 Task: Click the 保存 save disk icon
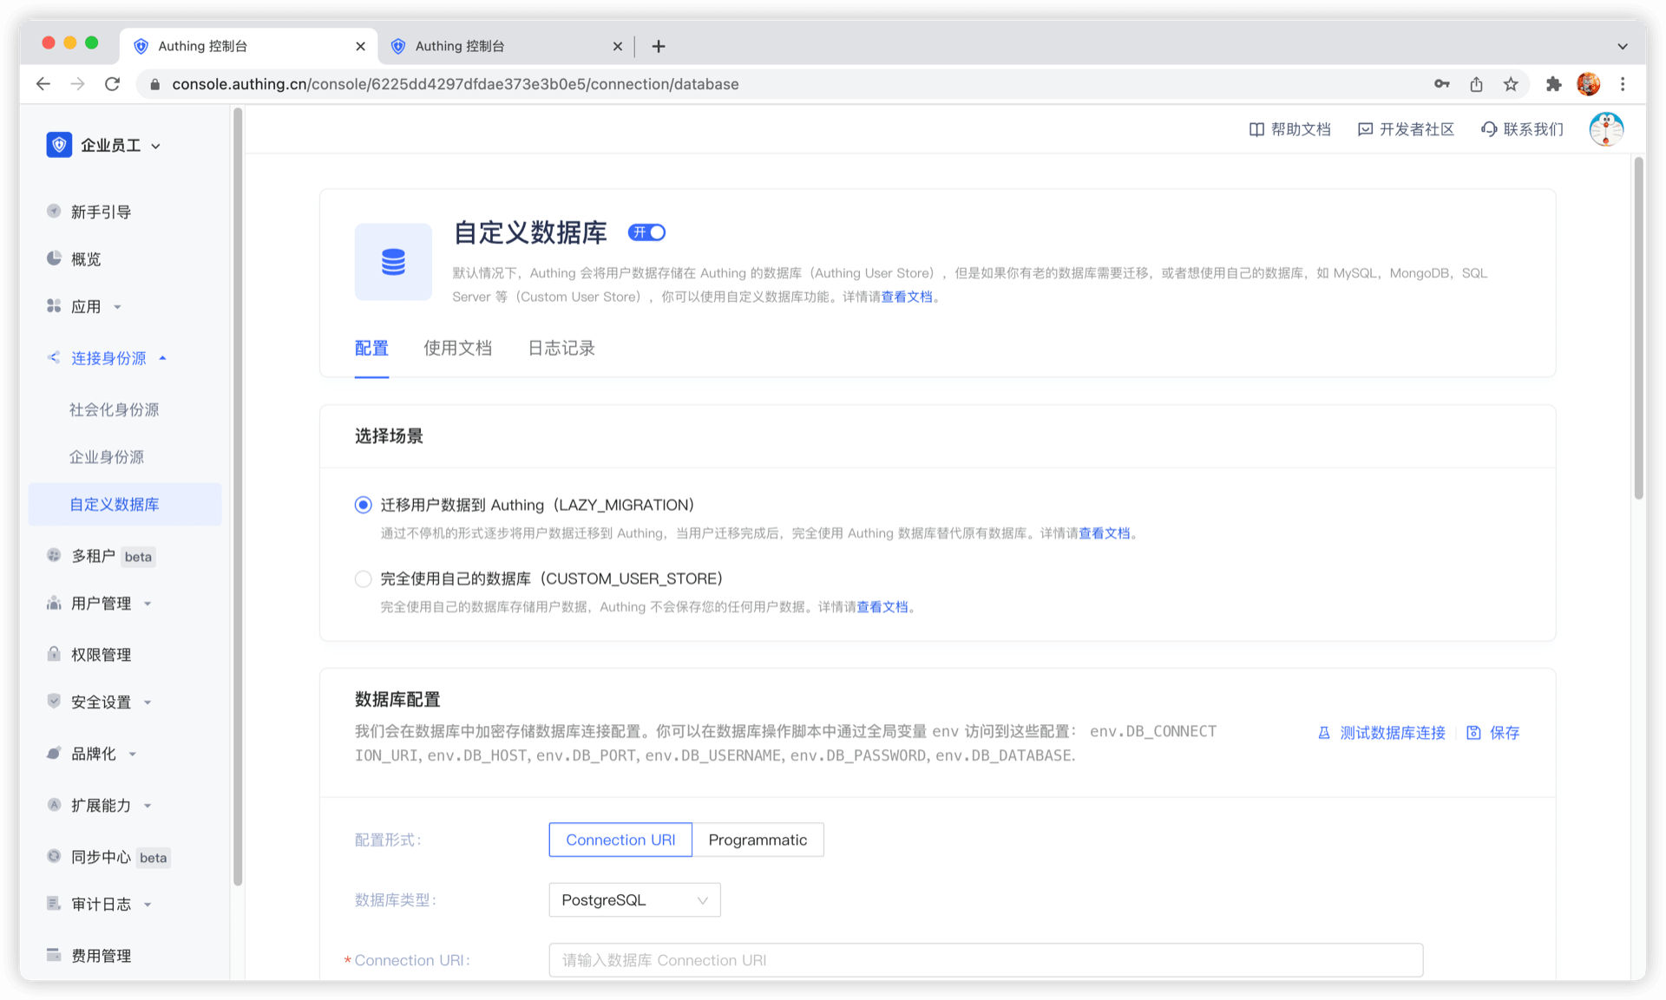1473,733
